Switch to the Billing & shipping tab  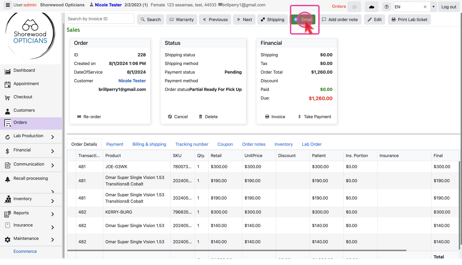[149, 144]
